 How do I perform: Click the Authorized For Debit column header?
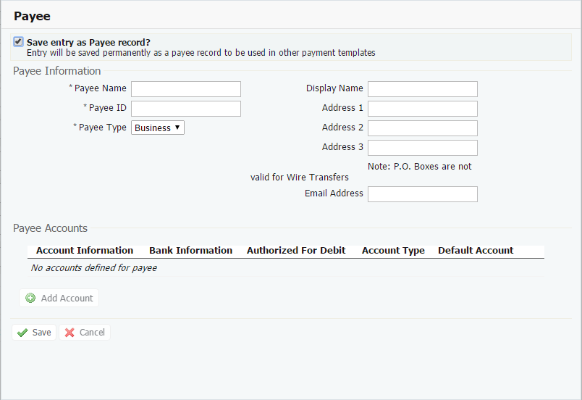[x=296, y=251]
